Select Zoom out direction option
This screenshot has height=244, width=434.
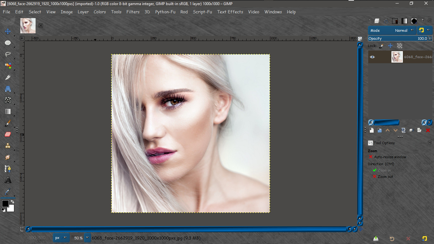point(383,177)
